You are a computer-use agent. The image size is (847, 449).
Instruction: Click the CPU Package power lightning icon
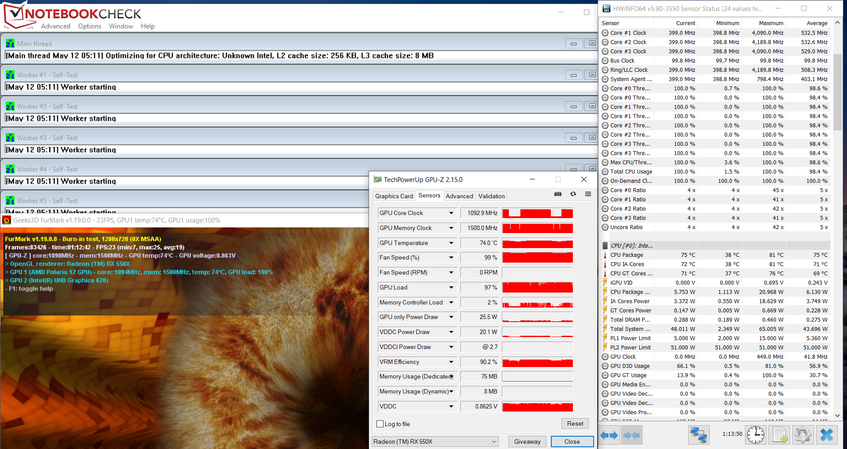coord(605,292)
